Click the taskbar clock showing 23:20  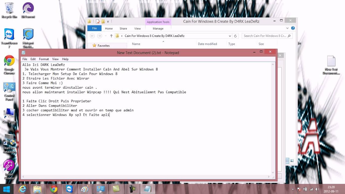(x=331, y=189)
